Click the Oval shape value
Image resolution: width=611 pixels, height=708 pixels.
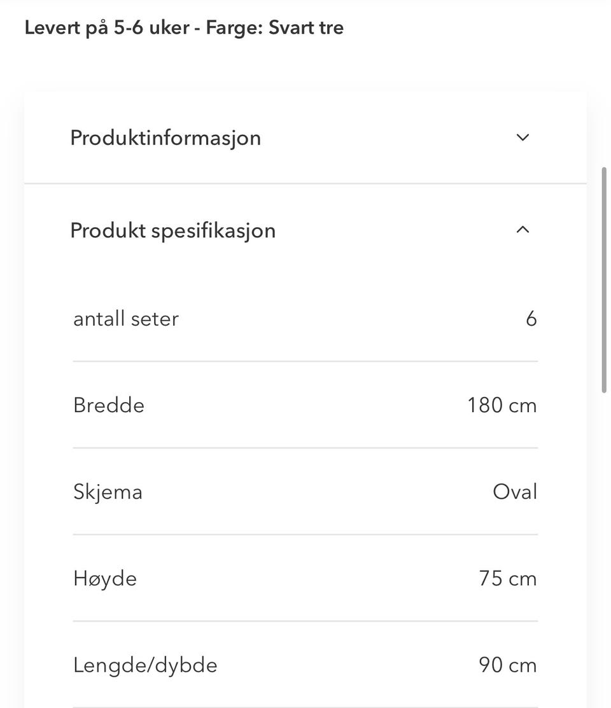514,492
